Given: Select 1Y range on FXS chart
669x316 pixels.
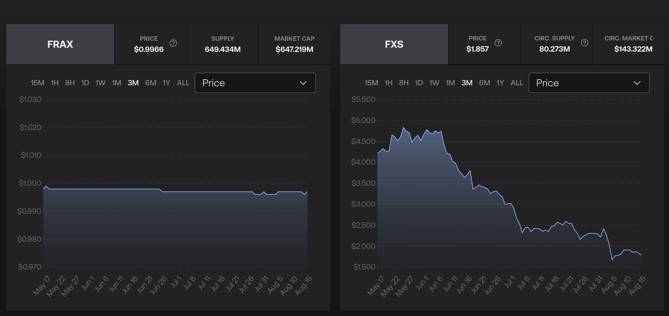Looking at the screenshot, I should pos(500,83).
